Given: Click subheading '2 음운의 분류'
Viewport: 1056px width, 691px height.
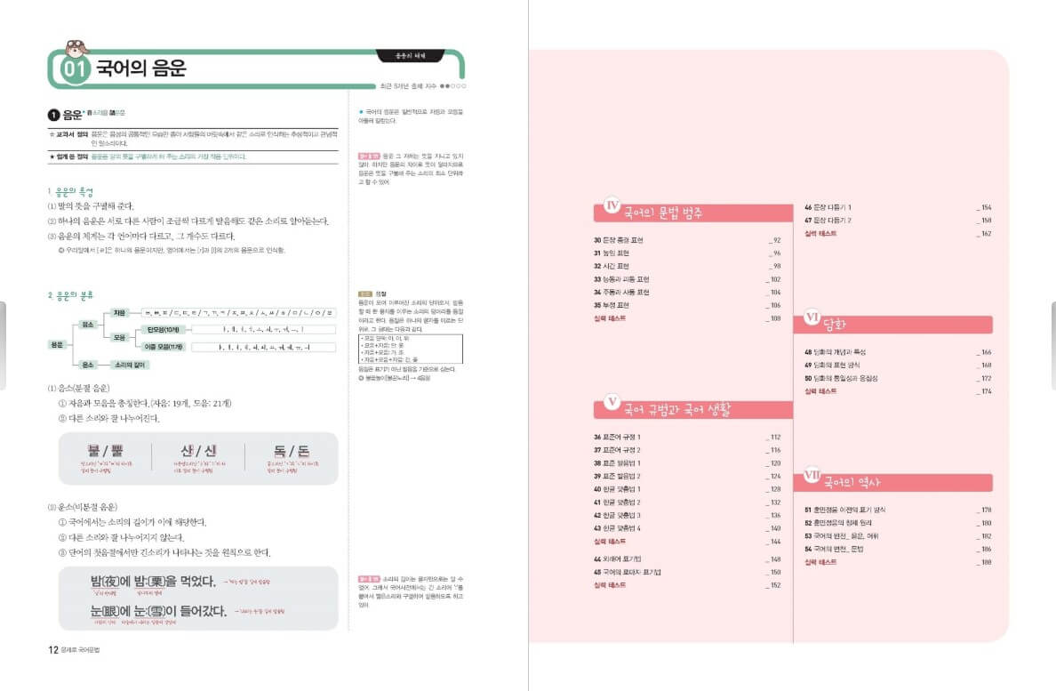Looking at the screenshot, I should [x=71, y=295].
